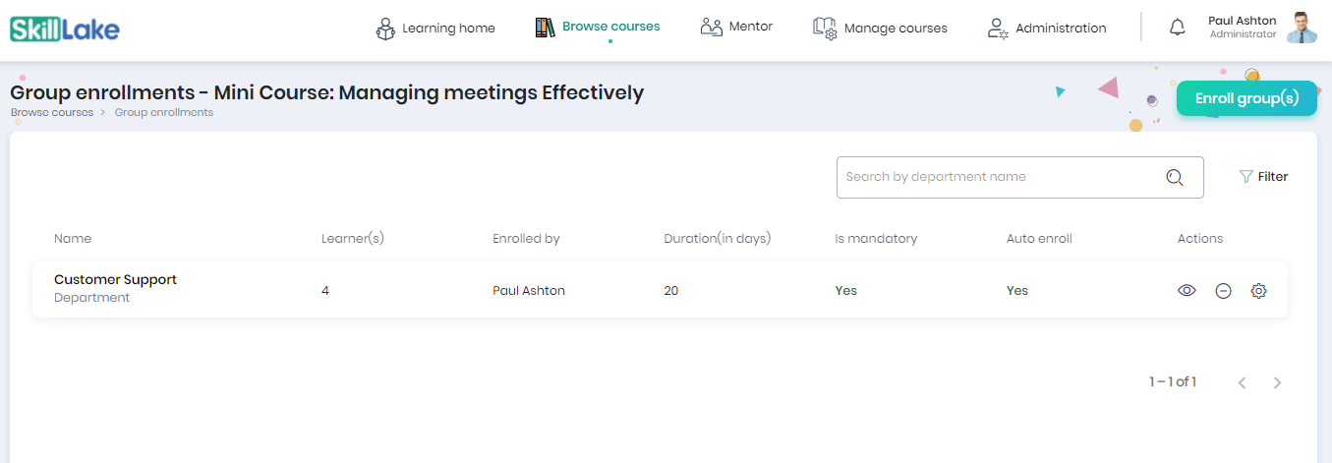
Task: Follow the Browse courses breadcrumb link
Action: 52,112
